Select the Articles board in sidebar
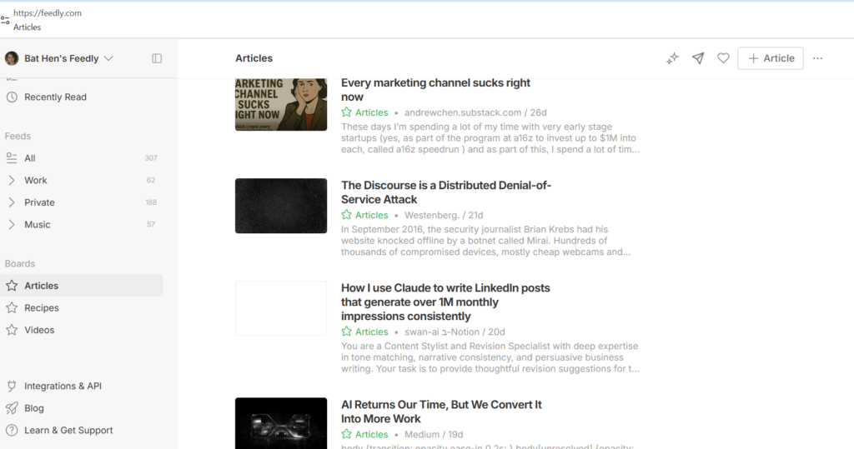The width and height of the screenshot is (854, 449). pyautogui.click(x=82, y=285)
